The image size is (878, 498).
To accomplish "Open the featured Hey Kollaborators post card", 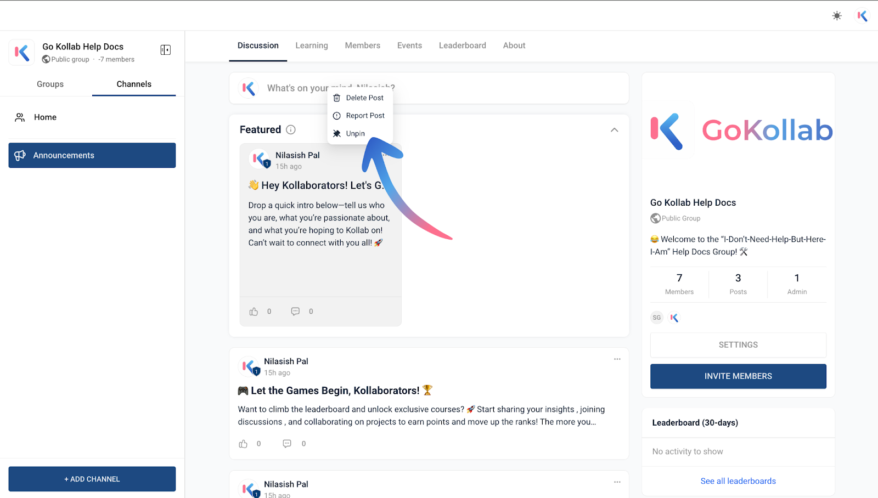I will tap(320, 235).
